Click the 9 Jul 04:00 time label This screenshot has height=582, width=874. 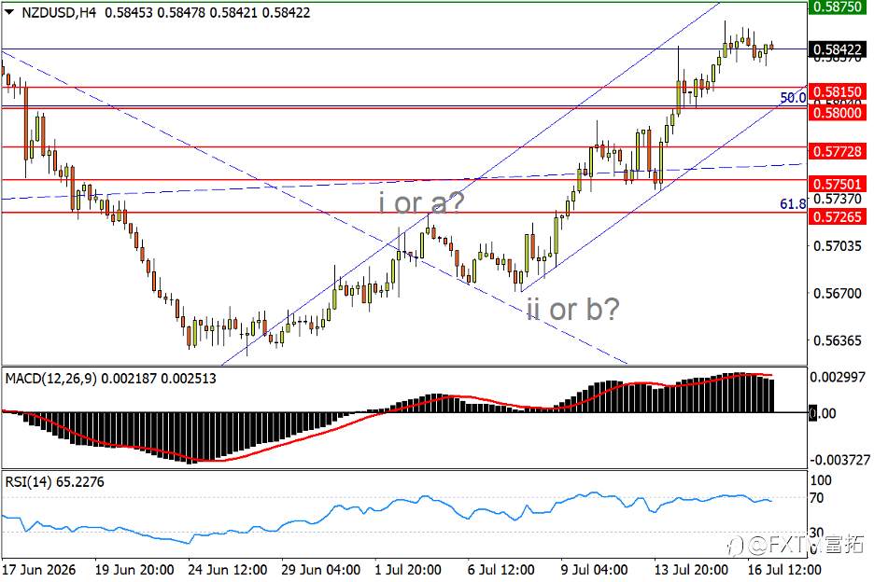[594, 570]
